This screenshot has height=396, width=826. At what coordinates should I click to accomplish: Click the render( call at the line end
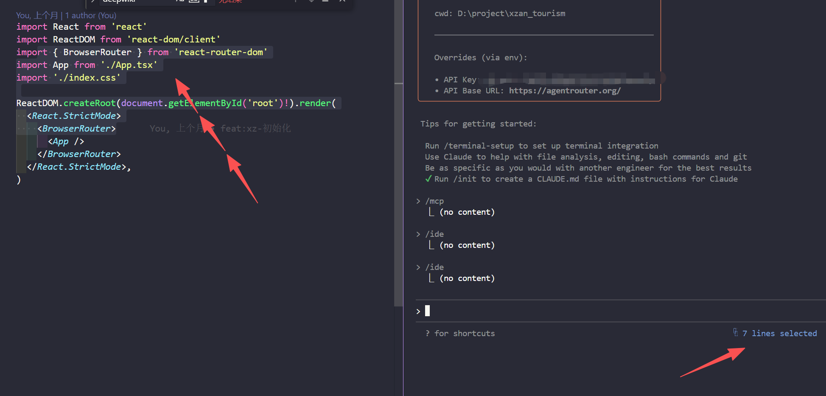[x=317, y=103]
